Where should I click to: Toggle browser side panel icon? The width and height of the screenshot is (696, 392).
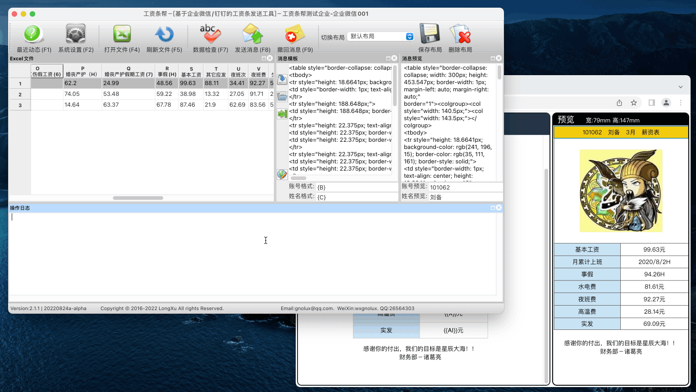point(652,103)
